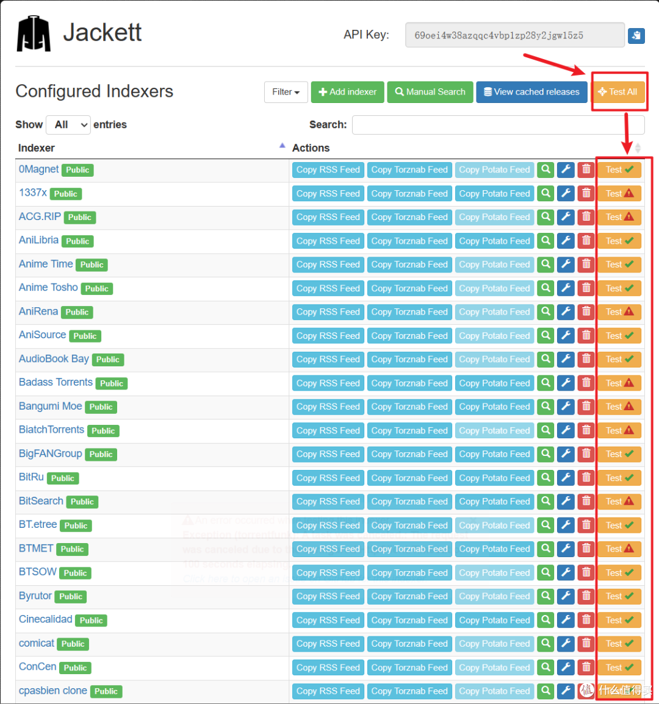The height and width of the screenshot is (704, 659).
Task: Copy RSS Feed for Byrutor
Action: tap(328, 596)
